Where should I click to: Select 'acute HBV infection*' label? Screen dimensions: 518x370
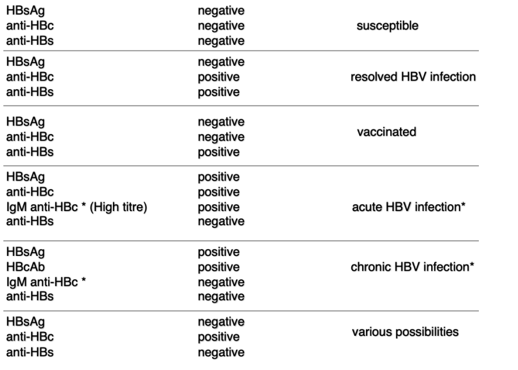[408, 207]
